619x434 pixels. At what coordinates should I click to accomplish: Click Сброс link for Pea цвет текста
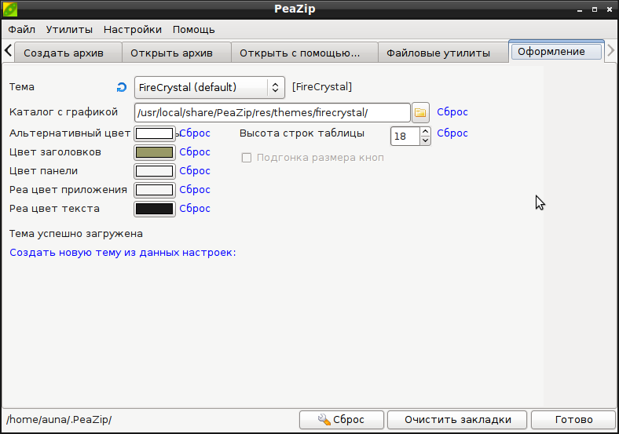point(195,208)
